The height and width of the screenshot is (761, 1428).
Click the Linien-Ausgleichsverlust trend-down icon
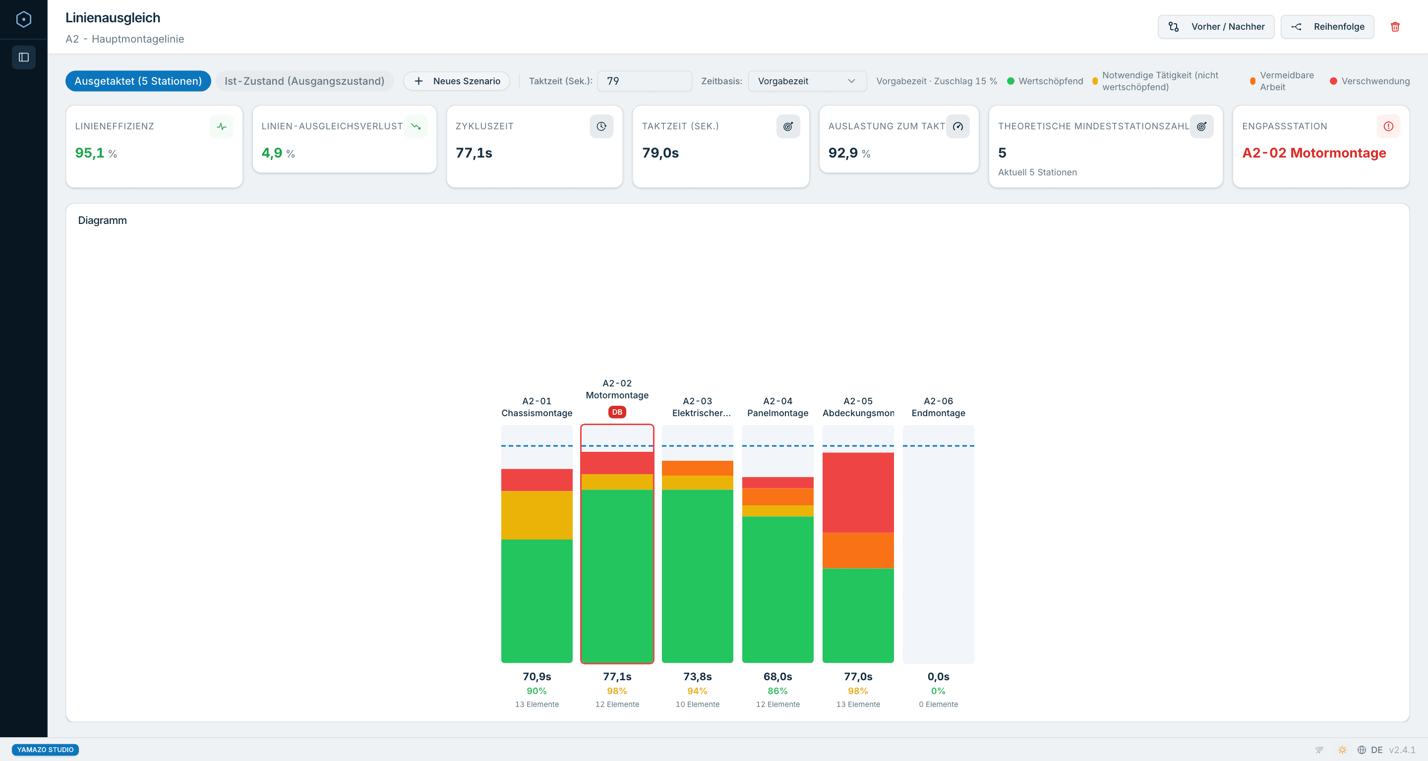coord(416,126)
